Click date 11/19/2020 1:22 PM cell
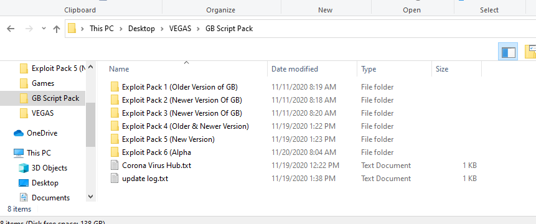This screenshot has width=536, height=224. pyautogui.click(x=304, y=126)
